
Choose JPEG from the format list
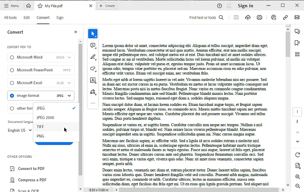pos(56,108)
